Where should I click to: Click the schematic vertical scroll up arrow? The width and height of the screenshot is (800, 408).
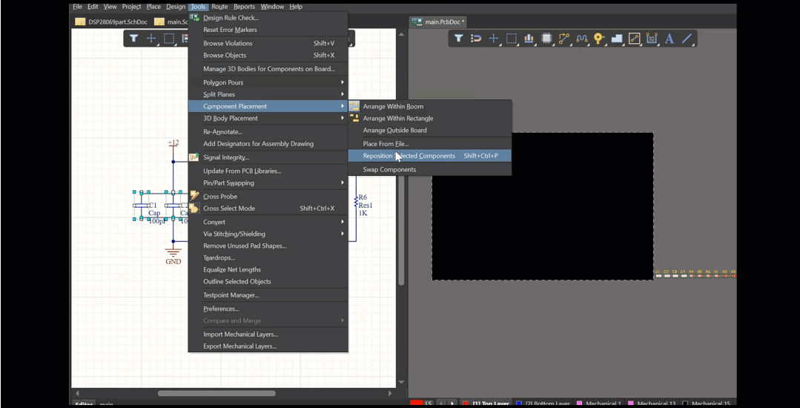coord(401,34)
